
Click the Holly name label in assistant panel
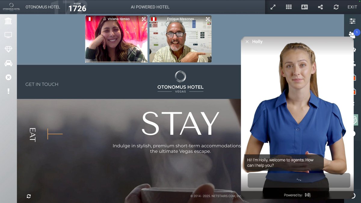[258, 42]
